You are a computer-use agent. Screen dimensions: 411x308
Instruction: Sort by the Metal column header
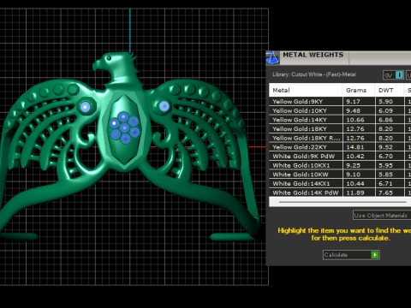coord(306,90)
